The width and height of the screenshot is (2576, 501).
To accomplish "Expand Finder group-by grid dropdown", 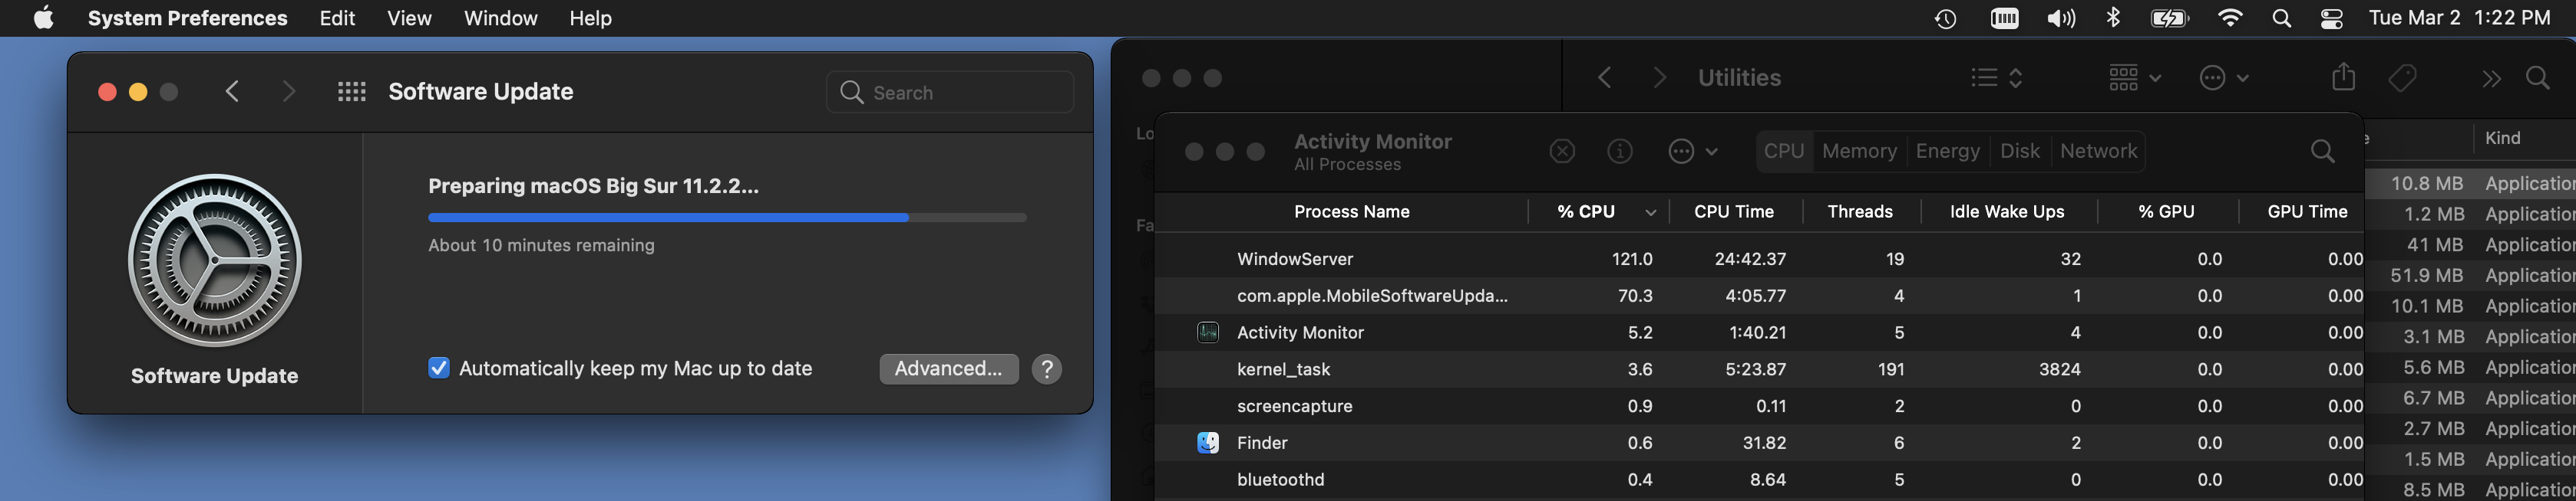I will click(2134, 78).
